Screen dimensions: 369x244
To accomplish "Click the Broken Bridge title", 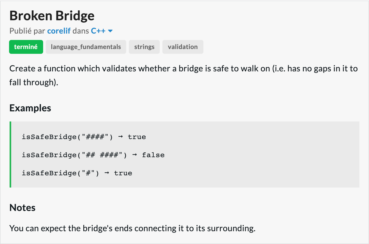I will 52,15.
